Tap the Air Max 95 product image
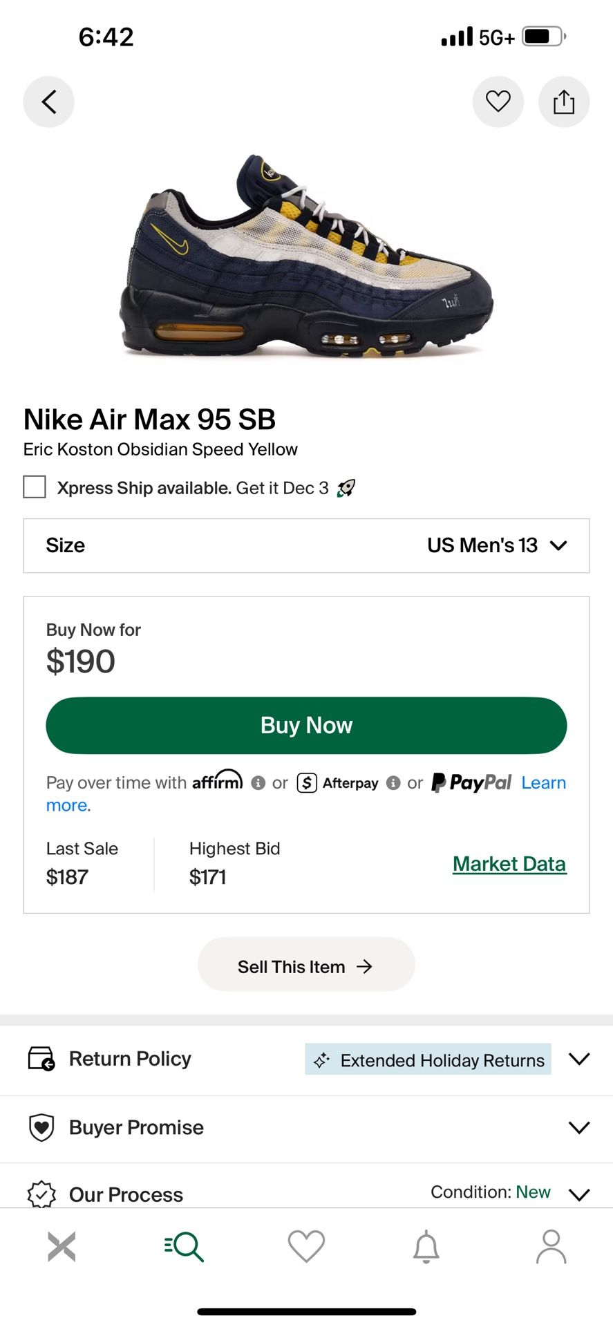 pyautogui.click(x=306, y=256)
